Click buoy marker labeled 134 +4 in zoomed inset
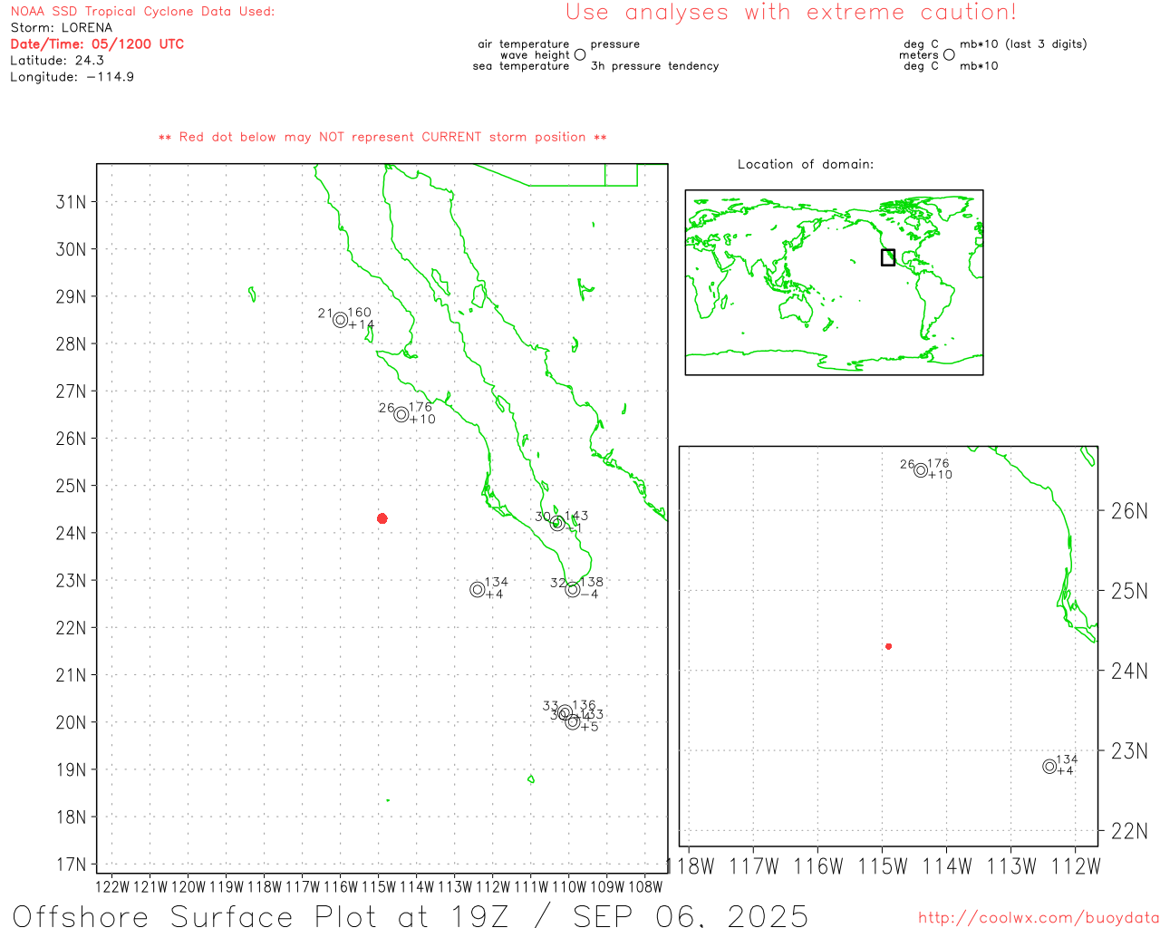The image size is (1160, 928). tap(1049, 767)
